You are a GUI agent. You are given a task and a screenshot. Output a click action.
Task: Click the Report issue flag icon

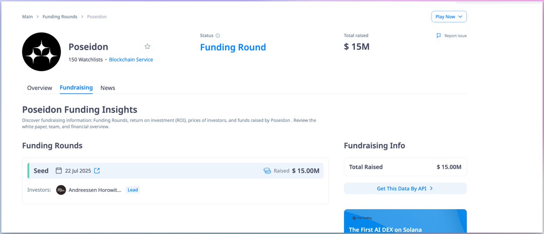438,36
